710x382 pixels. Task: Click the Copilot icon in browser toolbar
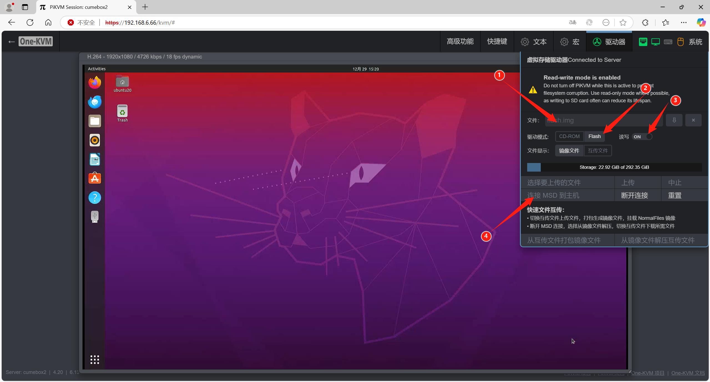(701, 22)
